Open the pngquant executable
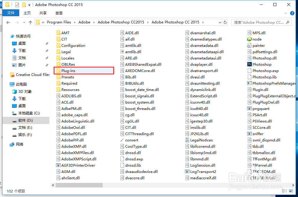The height and width of the screenshot is (197, 298). click(258, 109)
